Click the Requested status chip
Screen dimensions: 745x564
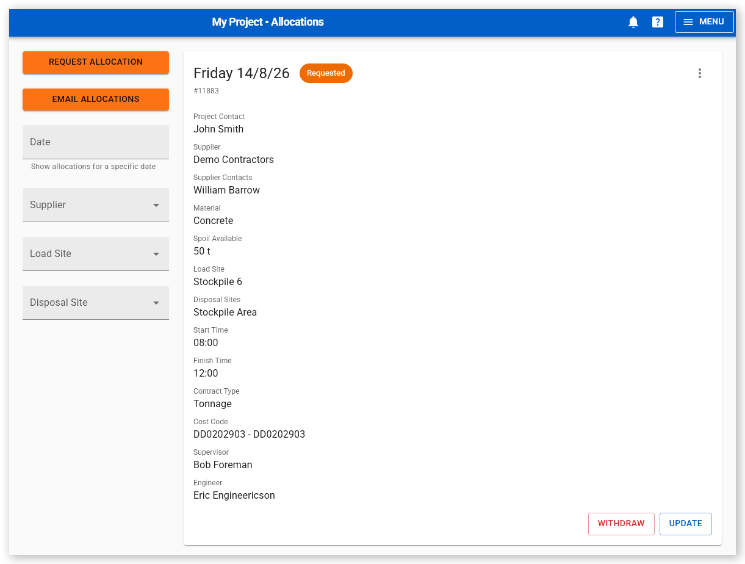(326, 73)
